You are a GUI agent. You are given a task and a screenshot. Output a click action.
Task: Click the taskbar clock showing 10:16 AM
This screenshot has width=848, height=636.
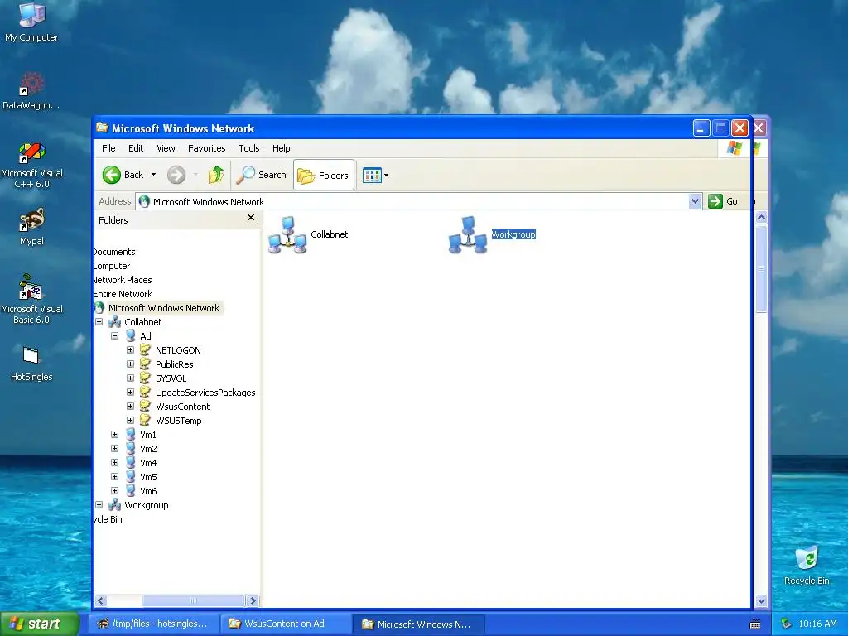(x=817, y=624)
